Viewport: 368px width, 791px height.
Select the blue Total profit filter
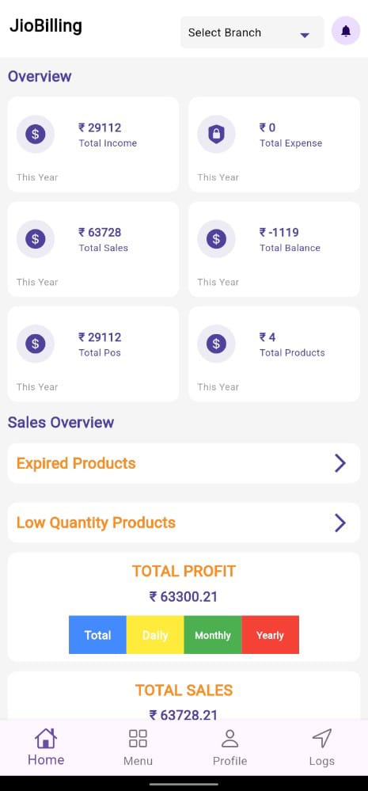(x=97, y=634)
